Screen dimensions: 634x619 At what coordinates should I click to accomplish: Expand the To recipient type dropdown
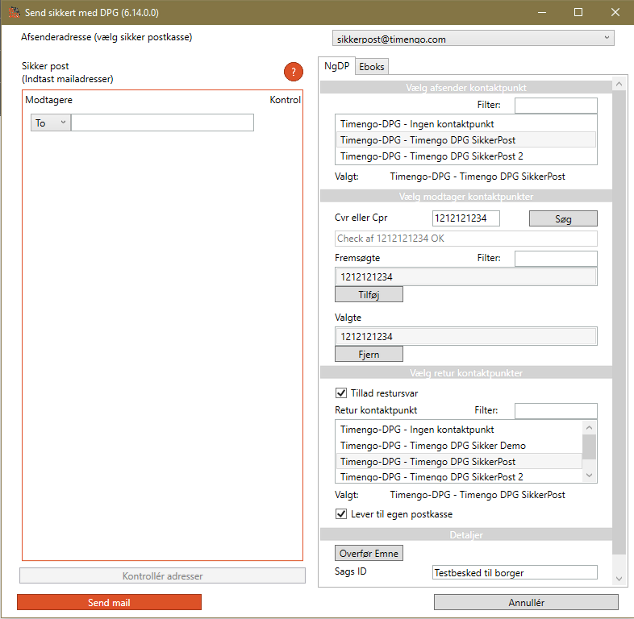[x=51, y=123]
